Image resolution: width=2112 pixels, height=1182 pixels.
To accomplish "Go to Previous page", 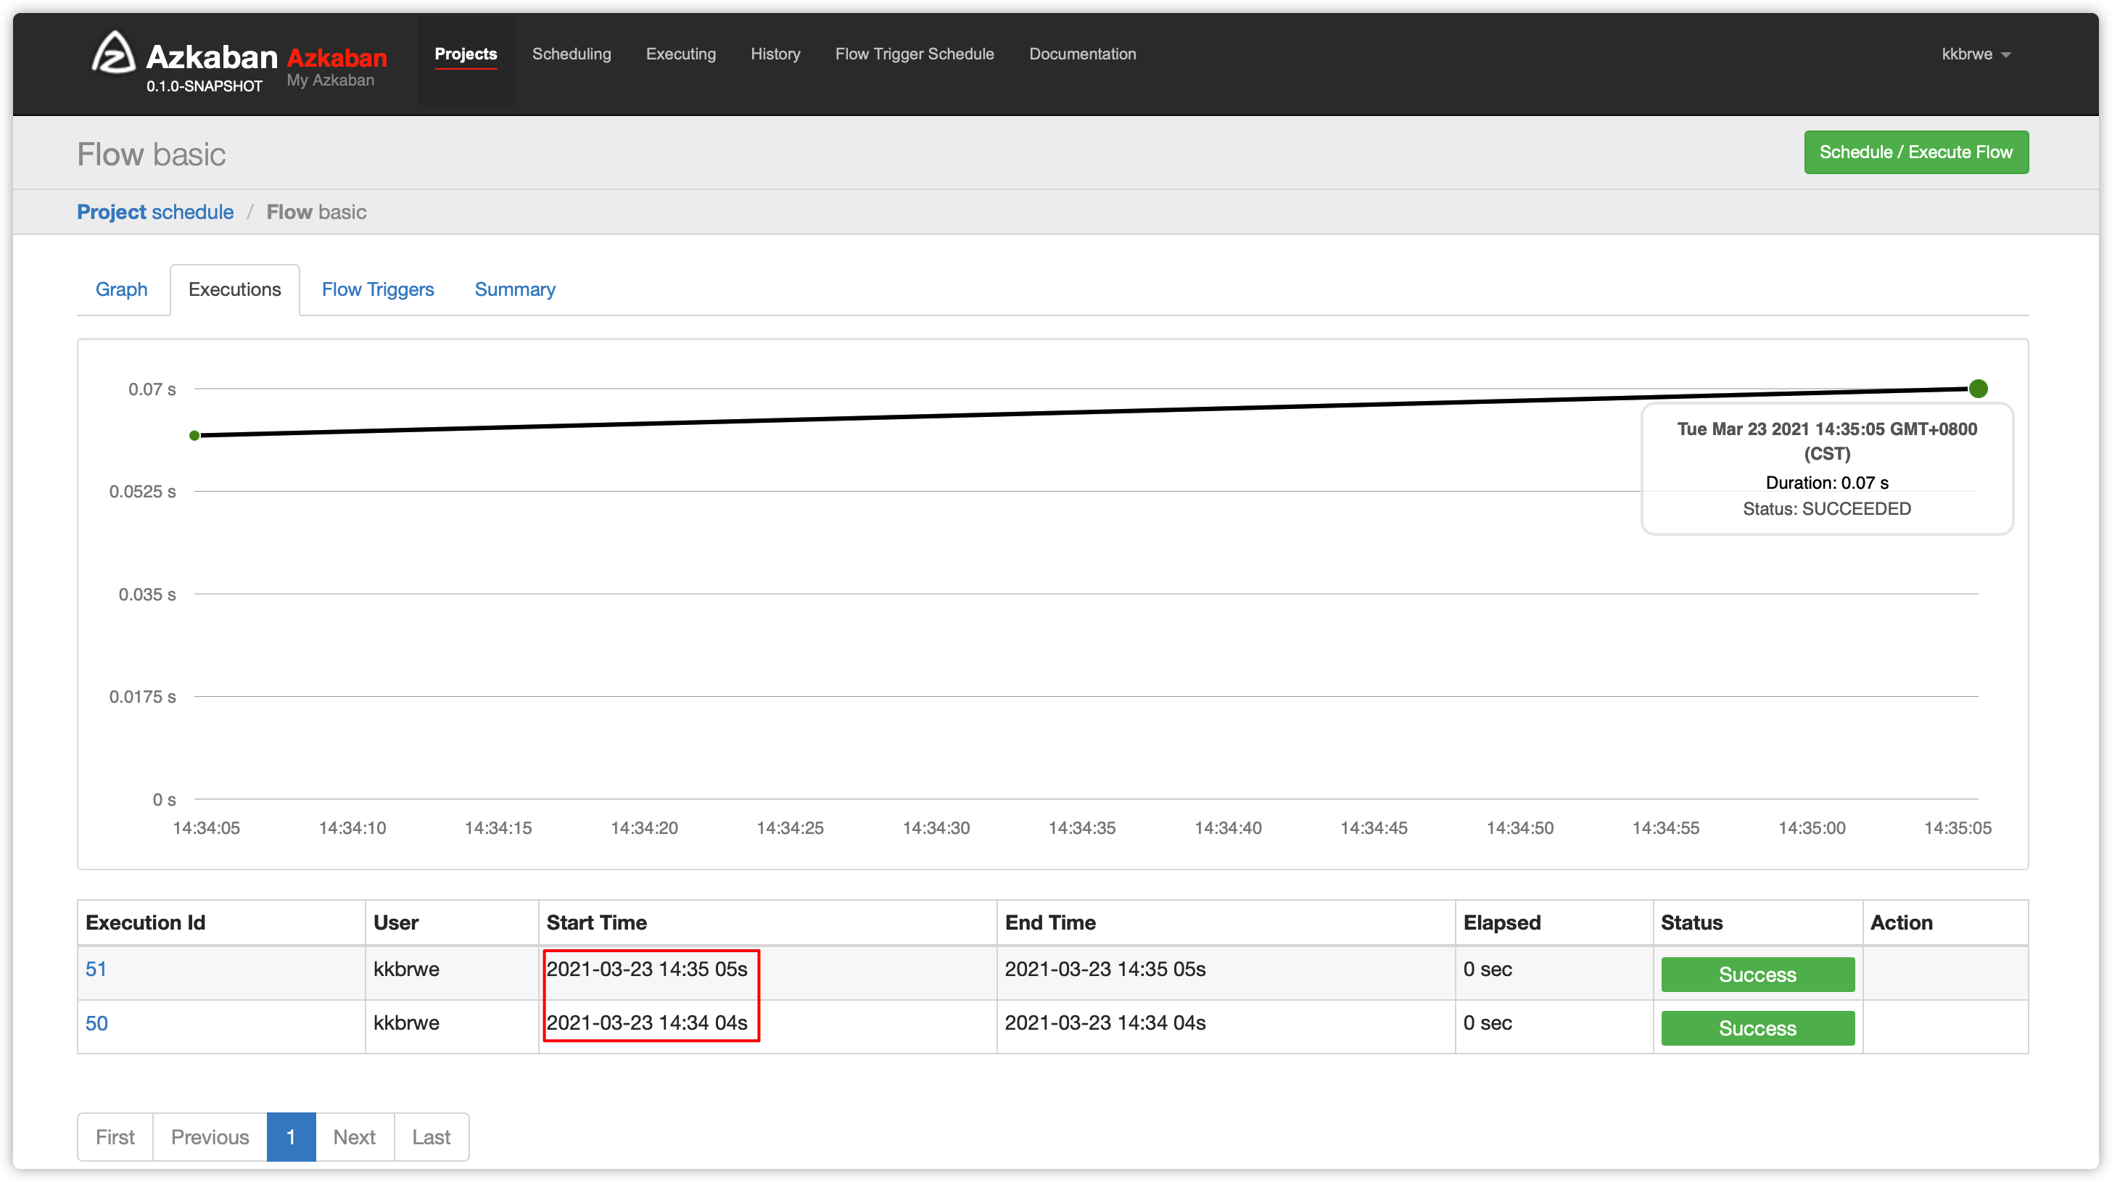I will coord(210,1137).
